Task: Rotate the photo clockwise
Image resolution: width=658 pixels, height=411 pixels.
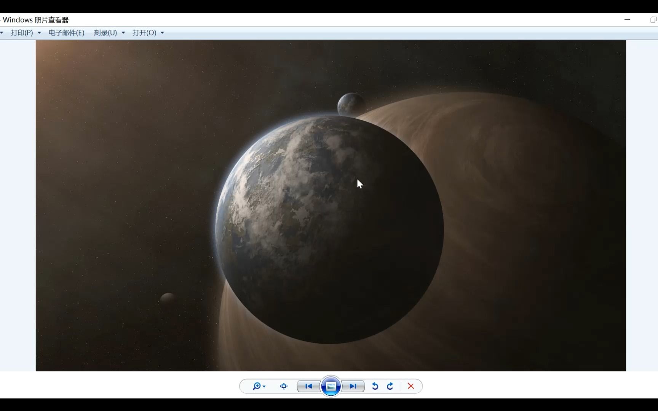Action: click(x=390, y=386)
